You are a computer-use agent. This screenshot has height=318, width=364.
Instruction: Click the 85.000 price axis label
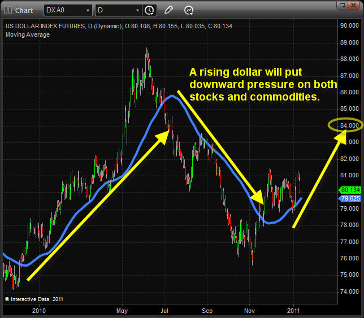click(349, 108)
